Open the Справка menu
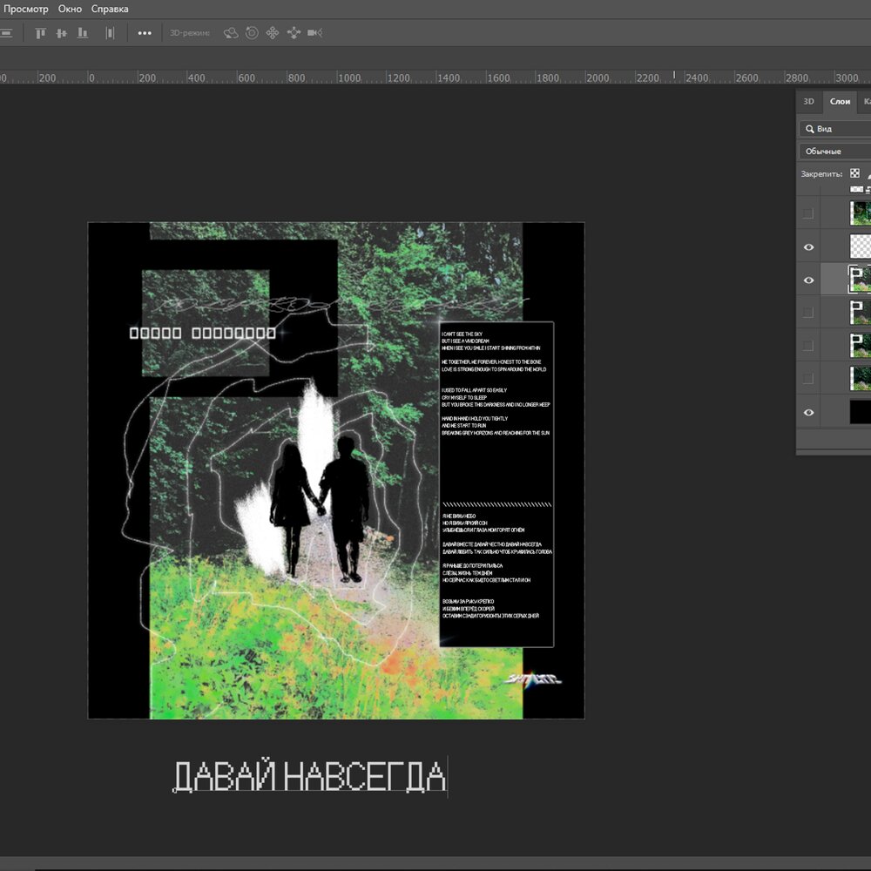The width and height of the screenshot is (871, 871). [x=109, y=9]
